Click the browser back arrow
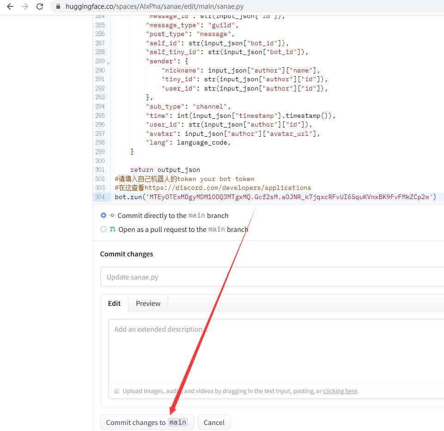Screen dimensions: 444x431 [x=10, y=7]
